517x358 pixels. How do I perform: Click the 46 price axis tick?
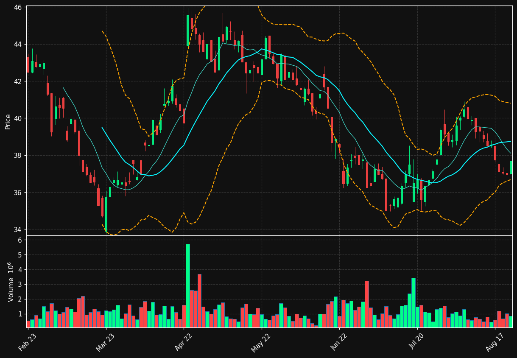[18, 7]
